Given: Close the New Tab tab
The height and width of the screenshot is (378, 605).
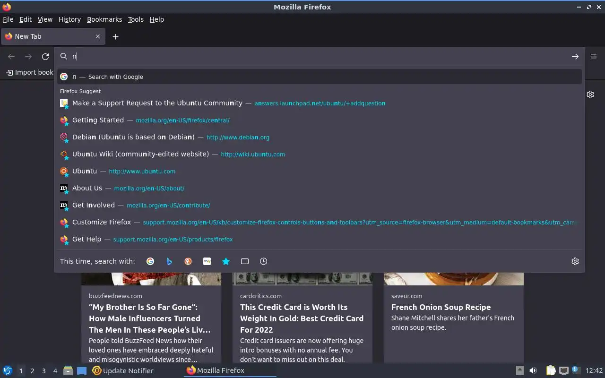Looking at the screenshot, I should [98, 36].
